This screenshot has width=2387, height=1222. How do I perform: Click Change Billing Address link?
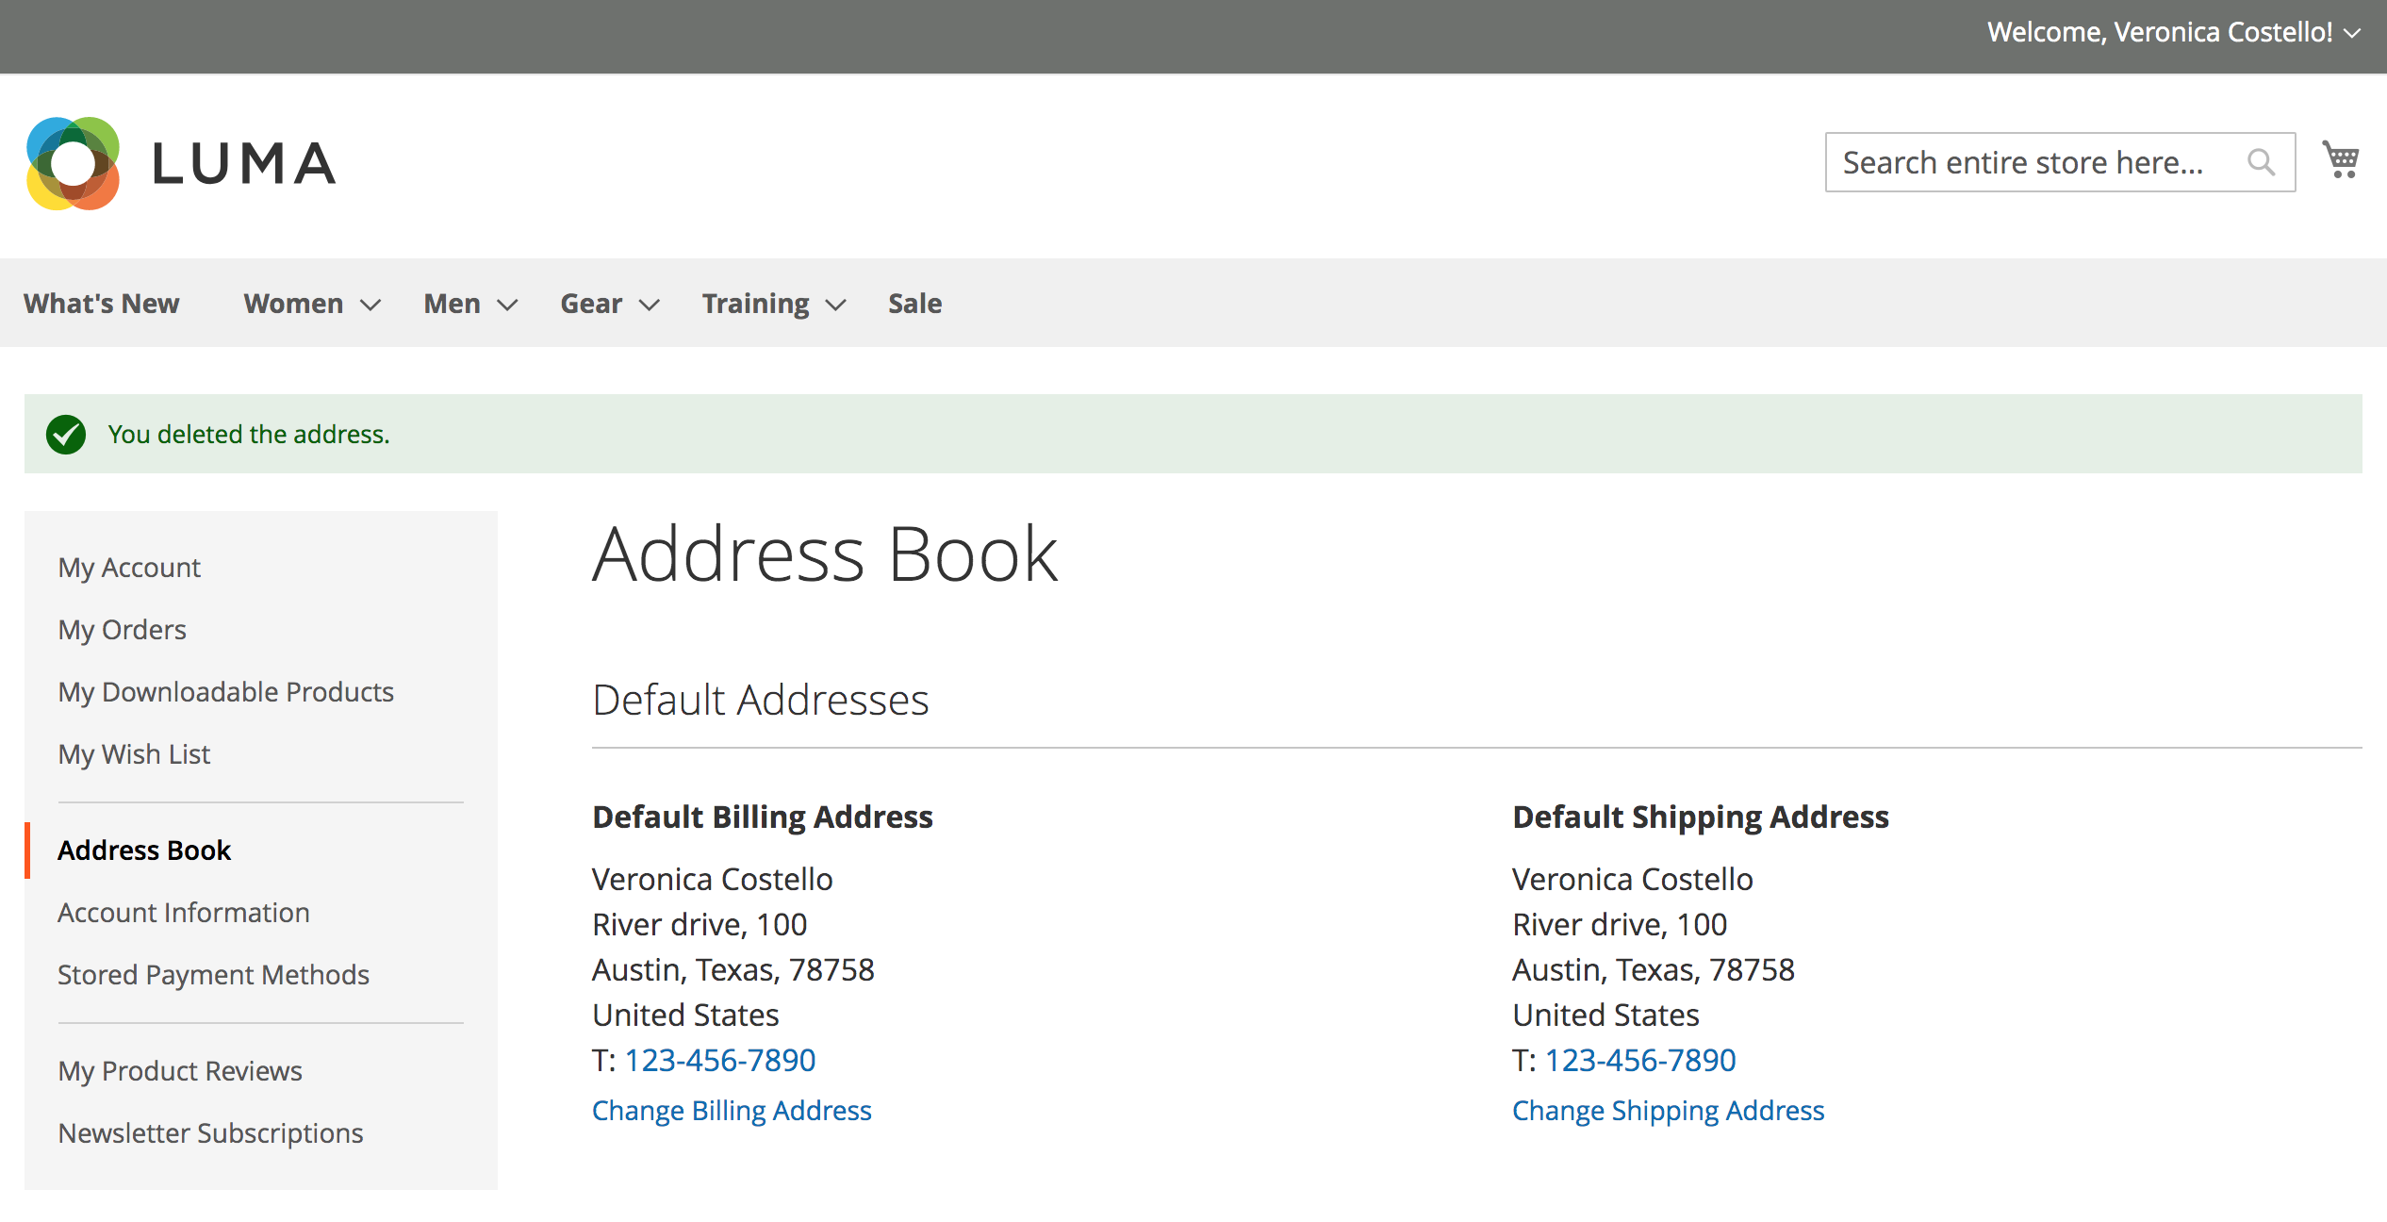[732, 1111]
